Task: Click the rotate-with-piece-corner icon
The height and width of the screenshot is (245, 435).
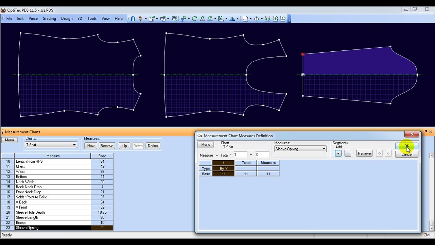Action: [x=221, y=19]
